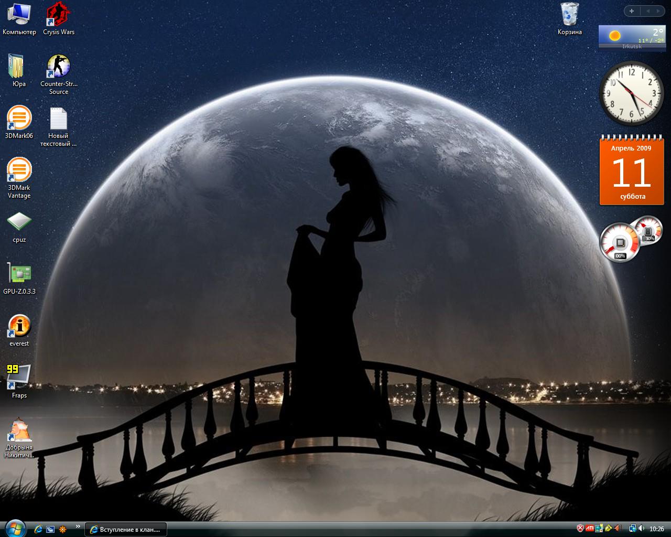
Task: Add a gadget with the sidebar plus button
Action: pyautogui.click(x=632, y=11)
